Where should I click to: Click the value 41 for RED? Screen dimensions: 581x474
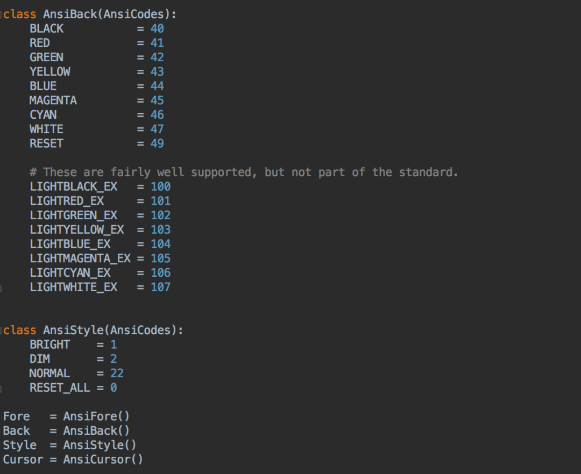point(157,43)
